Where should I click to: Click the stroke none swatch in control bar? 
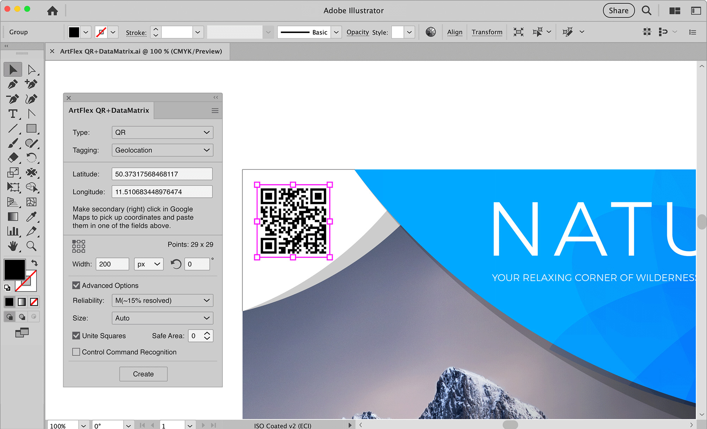tap(101, 32)
